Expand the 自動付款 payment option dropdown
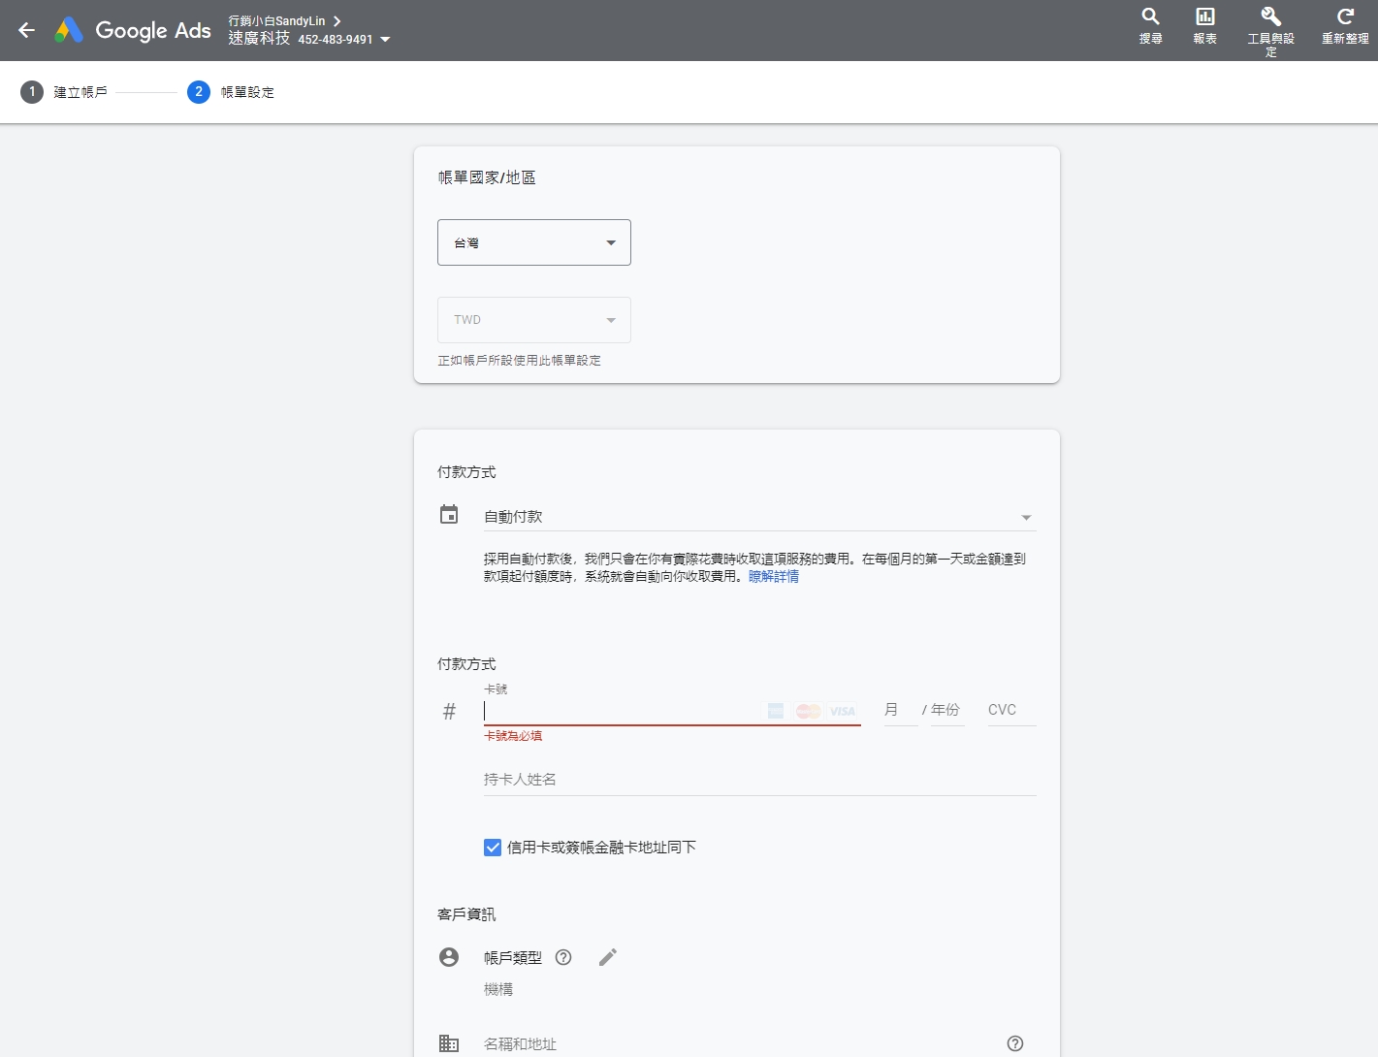The height and width of the screenshot is (1057, 1378). [x=760, y=517]
